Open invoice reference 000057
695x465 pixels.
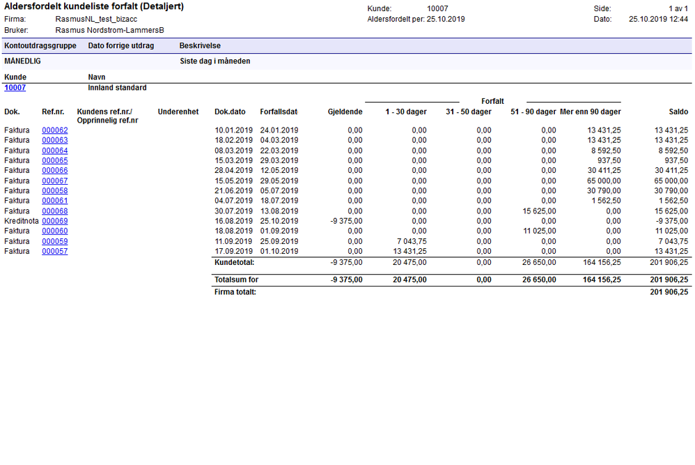tap(55, 251)
